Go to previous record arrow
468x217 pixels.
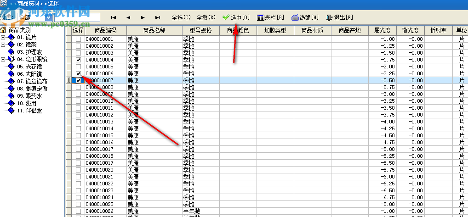128,17
